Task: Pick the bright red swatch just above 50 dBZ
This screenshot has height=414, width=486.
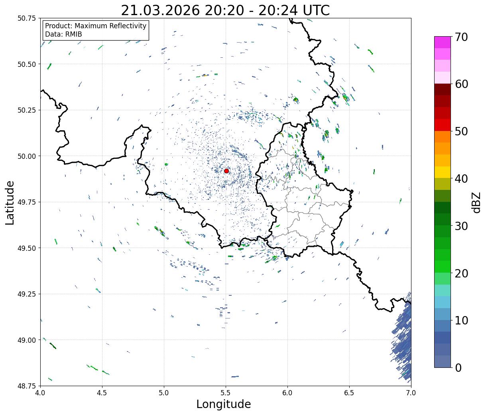Action: click(x=443, y=125)
